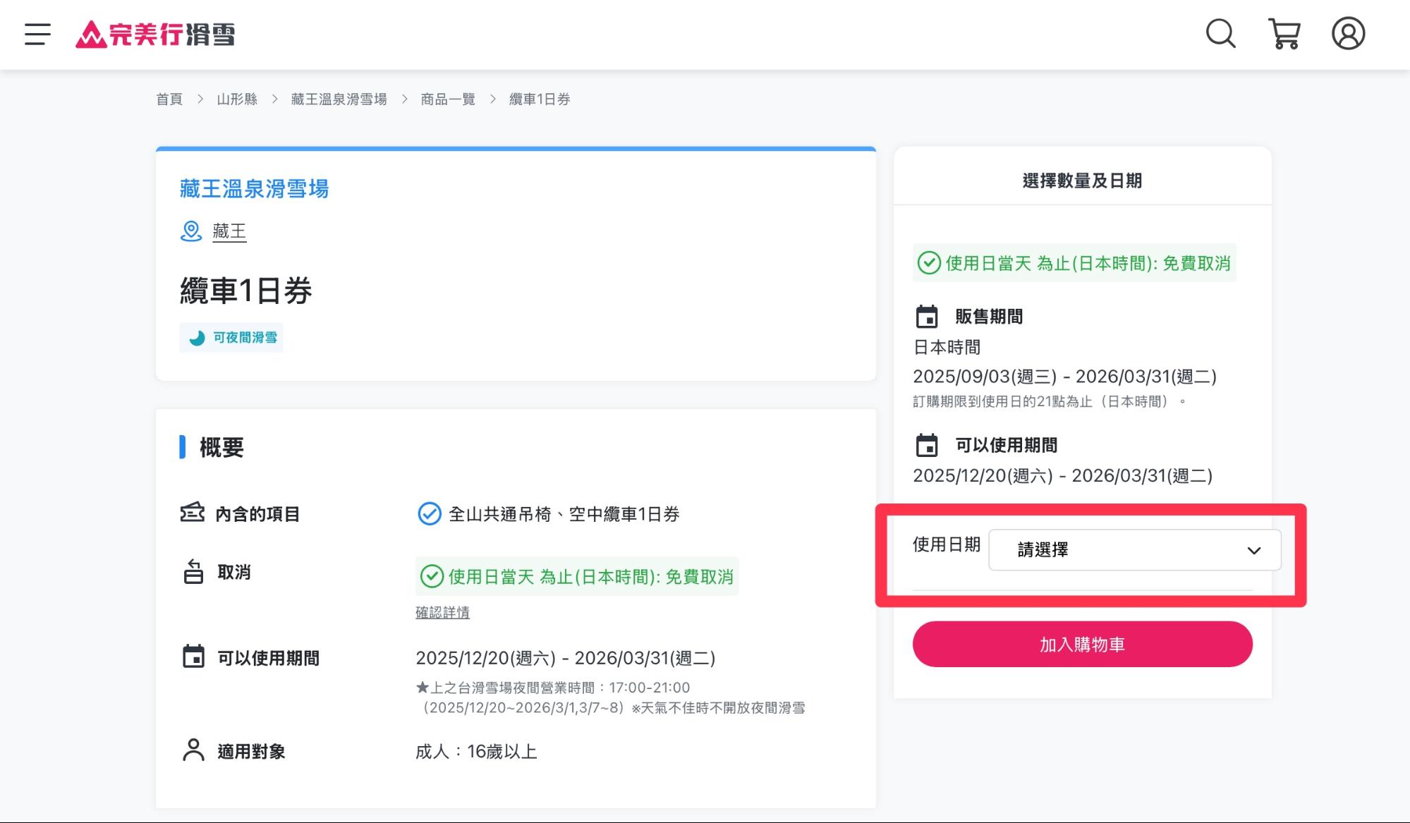This screenshot has width=1410, height=823.
Task: Click the user account icon
Action: [x=1348, y=32]
